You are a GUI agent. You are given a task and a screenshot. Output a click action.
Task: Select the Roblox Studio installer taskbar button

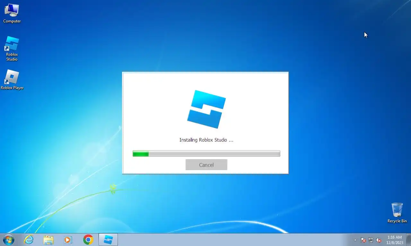(108, 240)
